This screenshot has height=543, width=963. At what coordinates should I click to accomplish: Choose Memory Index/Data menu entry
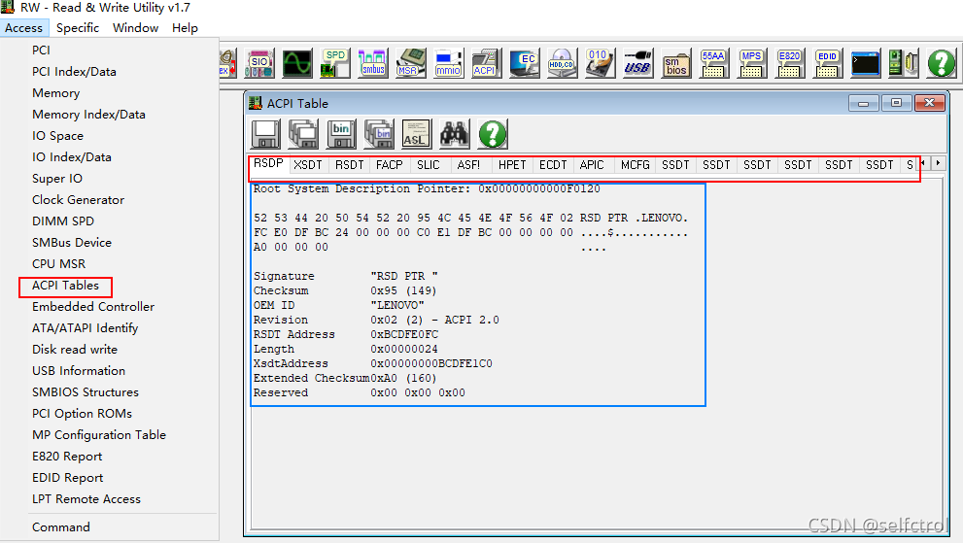click(88, 115)
